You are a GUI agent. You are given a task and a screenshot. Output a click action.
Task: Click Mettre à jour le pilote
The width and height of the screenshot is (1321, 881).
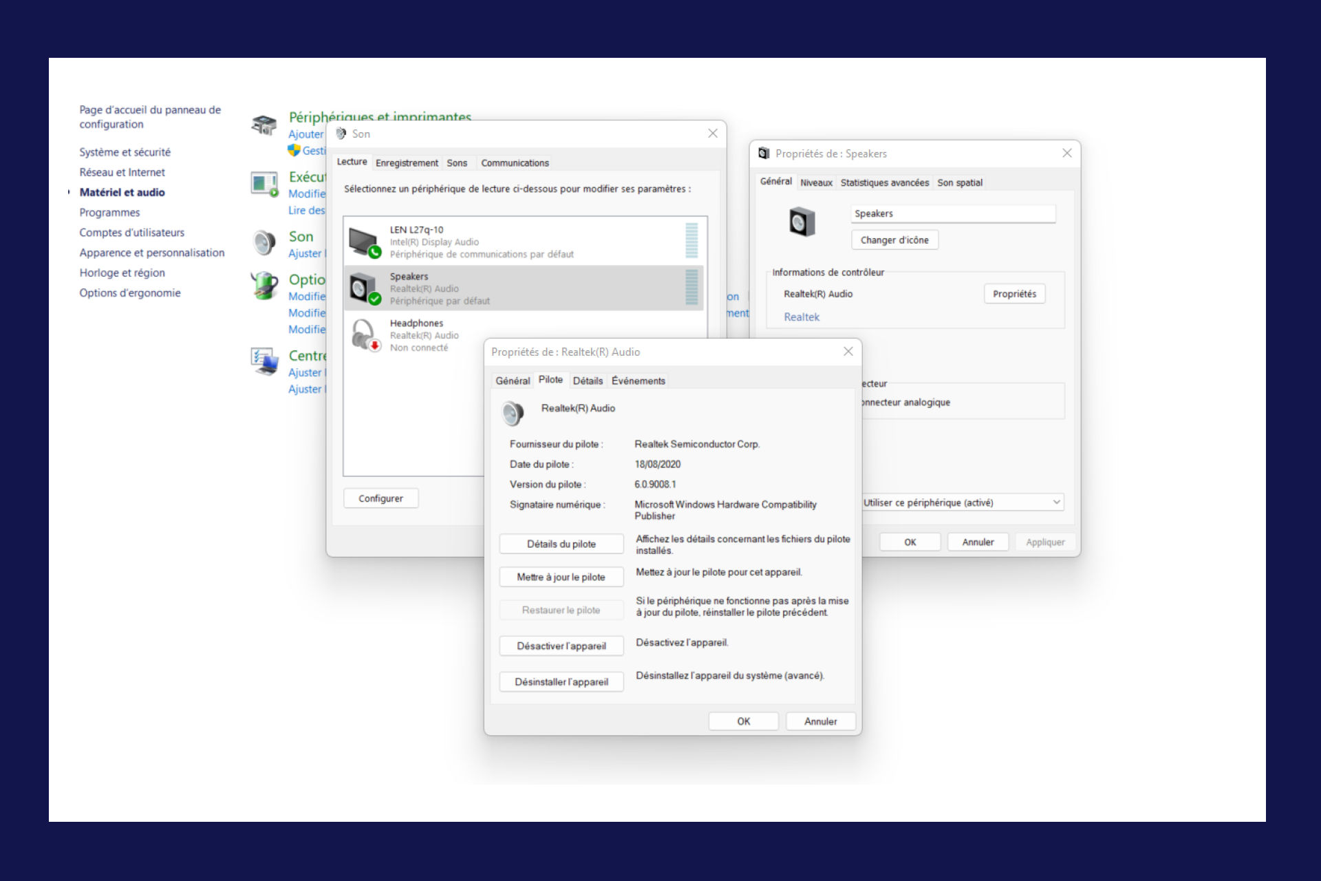click(561, 577)
